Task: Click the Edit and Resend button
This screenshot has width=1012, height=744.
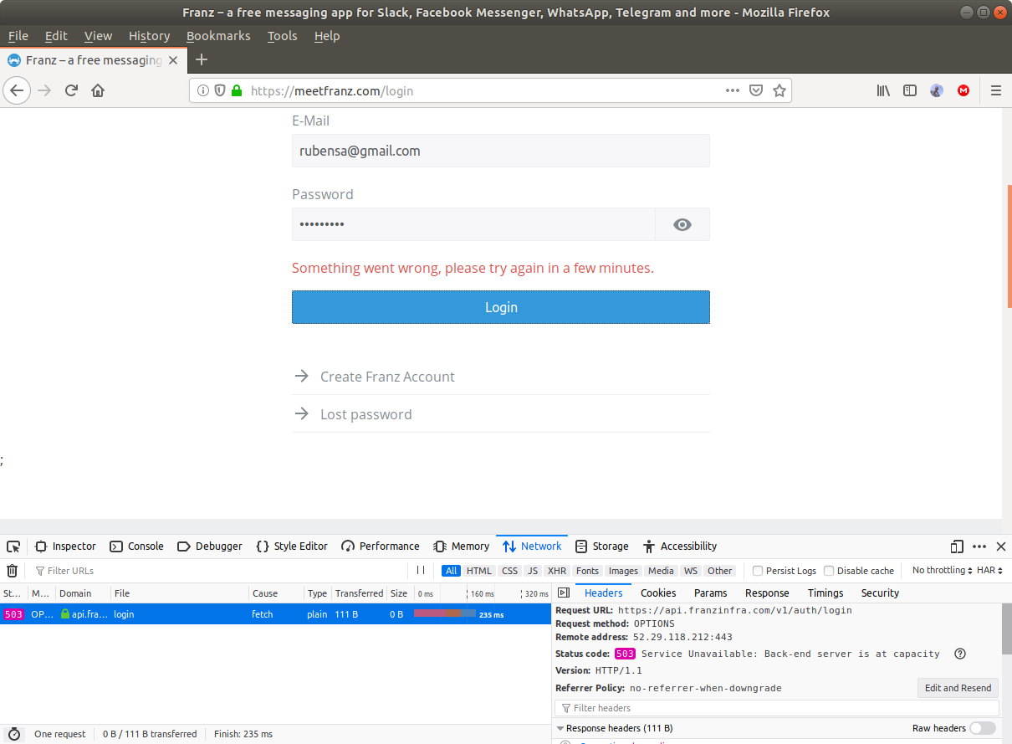Action: (x=958, y=688)
